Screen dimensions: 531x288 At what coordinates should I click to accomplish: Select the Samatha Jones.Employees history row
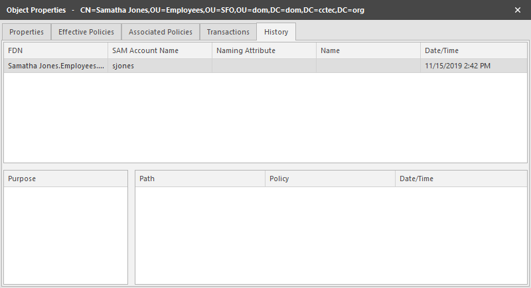(x=55, y=66)
